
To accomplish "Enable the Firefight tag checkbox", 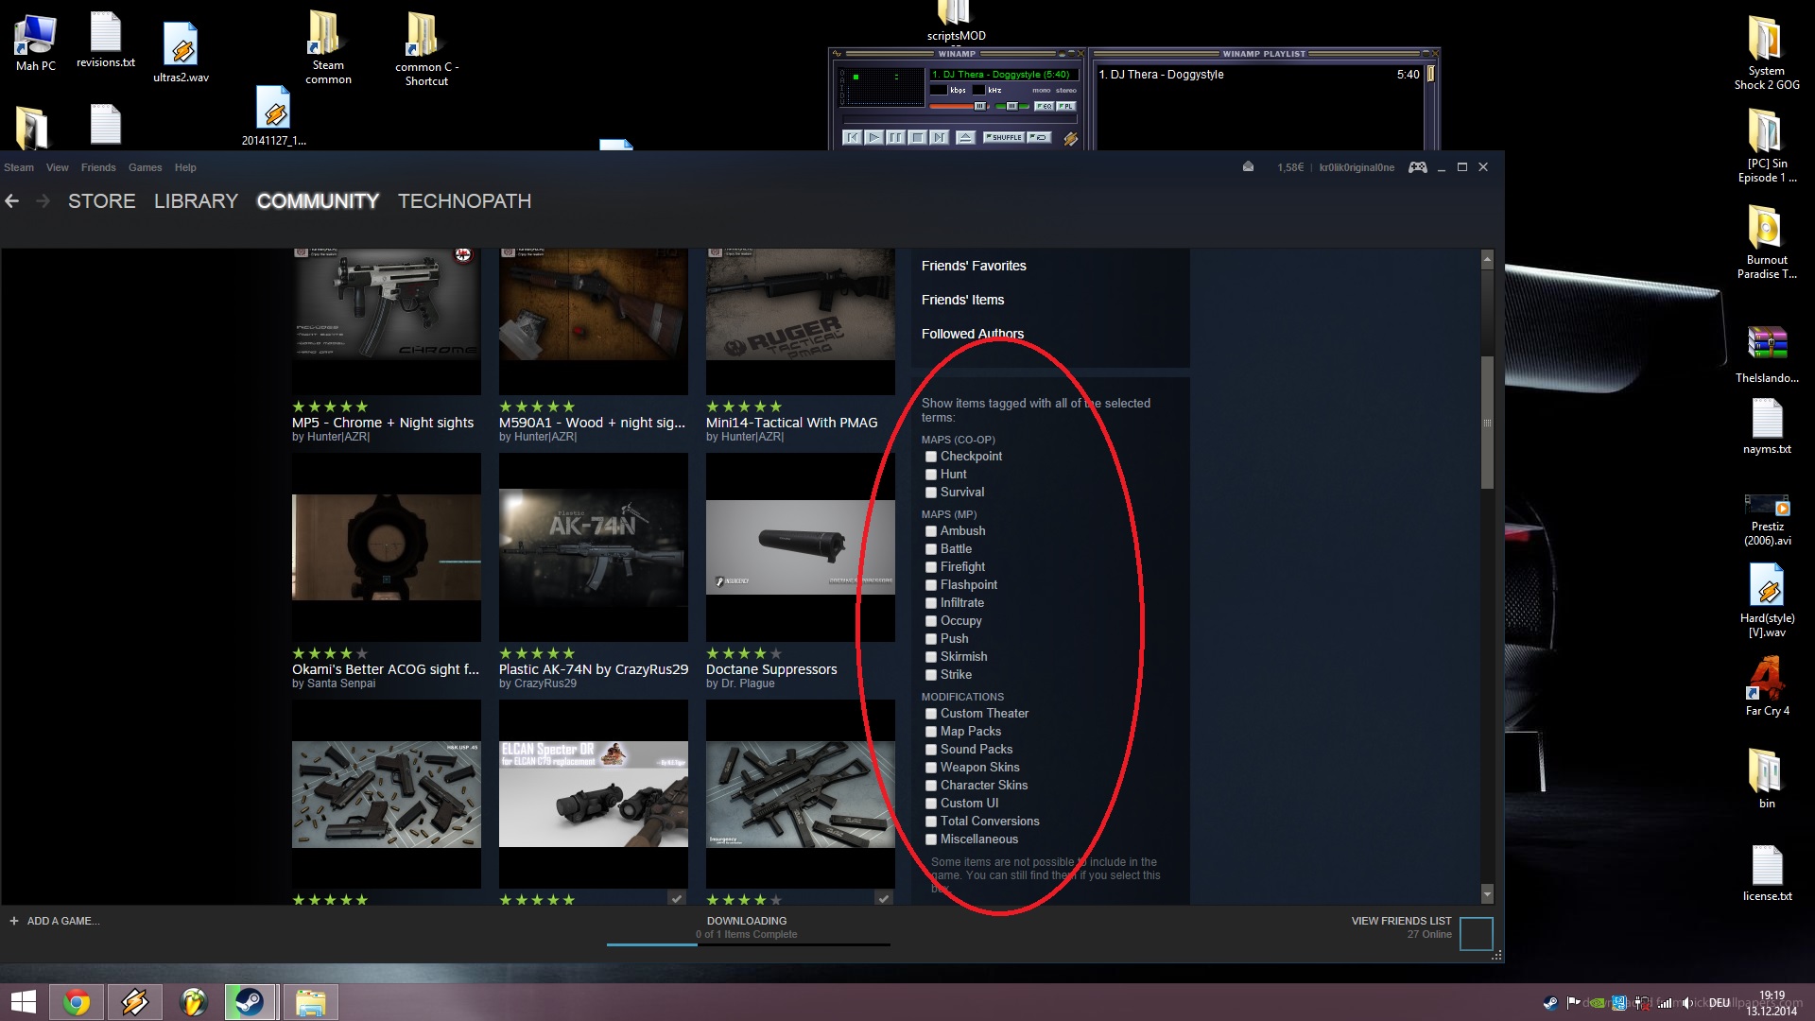I will [931, 567].
